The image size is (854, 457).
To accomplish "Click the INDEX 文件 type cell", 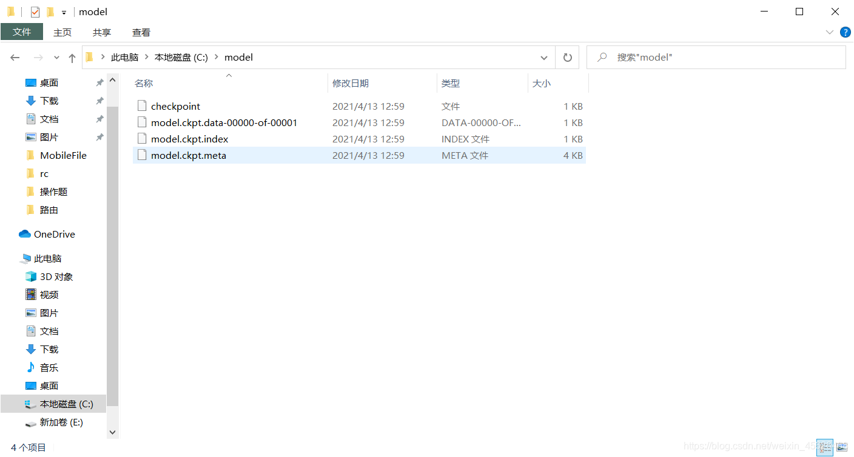I will (x=465, y=139).
